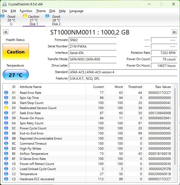Click the SMART attribute list vertical scrollbar

coord(175,126)
